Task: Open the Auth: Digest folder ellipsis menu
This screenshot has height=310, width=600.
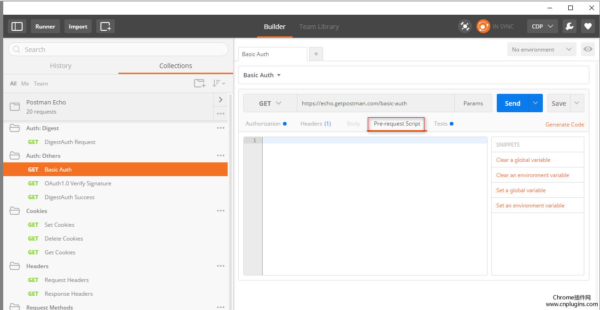Action: pyautogui.click(x=221, y=128)
